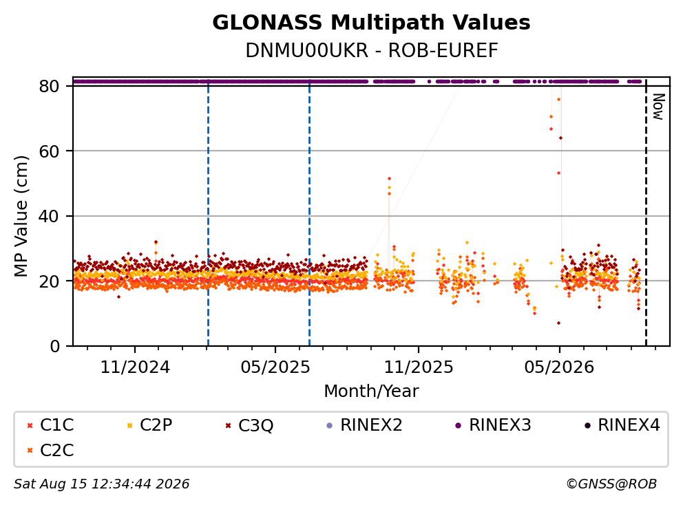The height and width of the screenshot is (505, 683).
Task: Click the ©GNSS@ROB credit text
Action: [611, 484]
